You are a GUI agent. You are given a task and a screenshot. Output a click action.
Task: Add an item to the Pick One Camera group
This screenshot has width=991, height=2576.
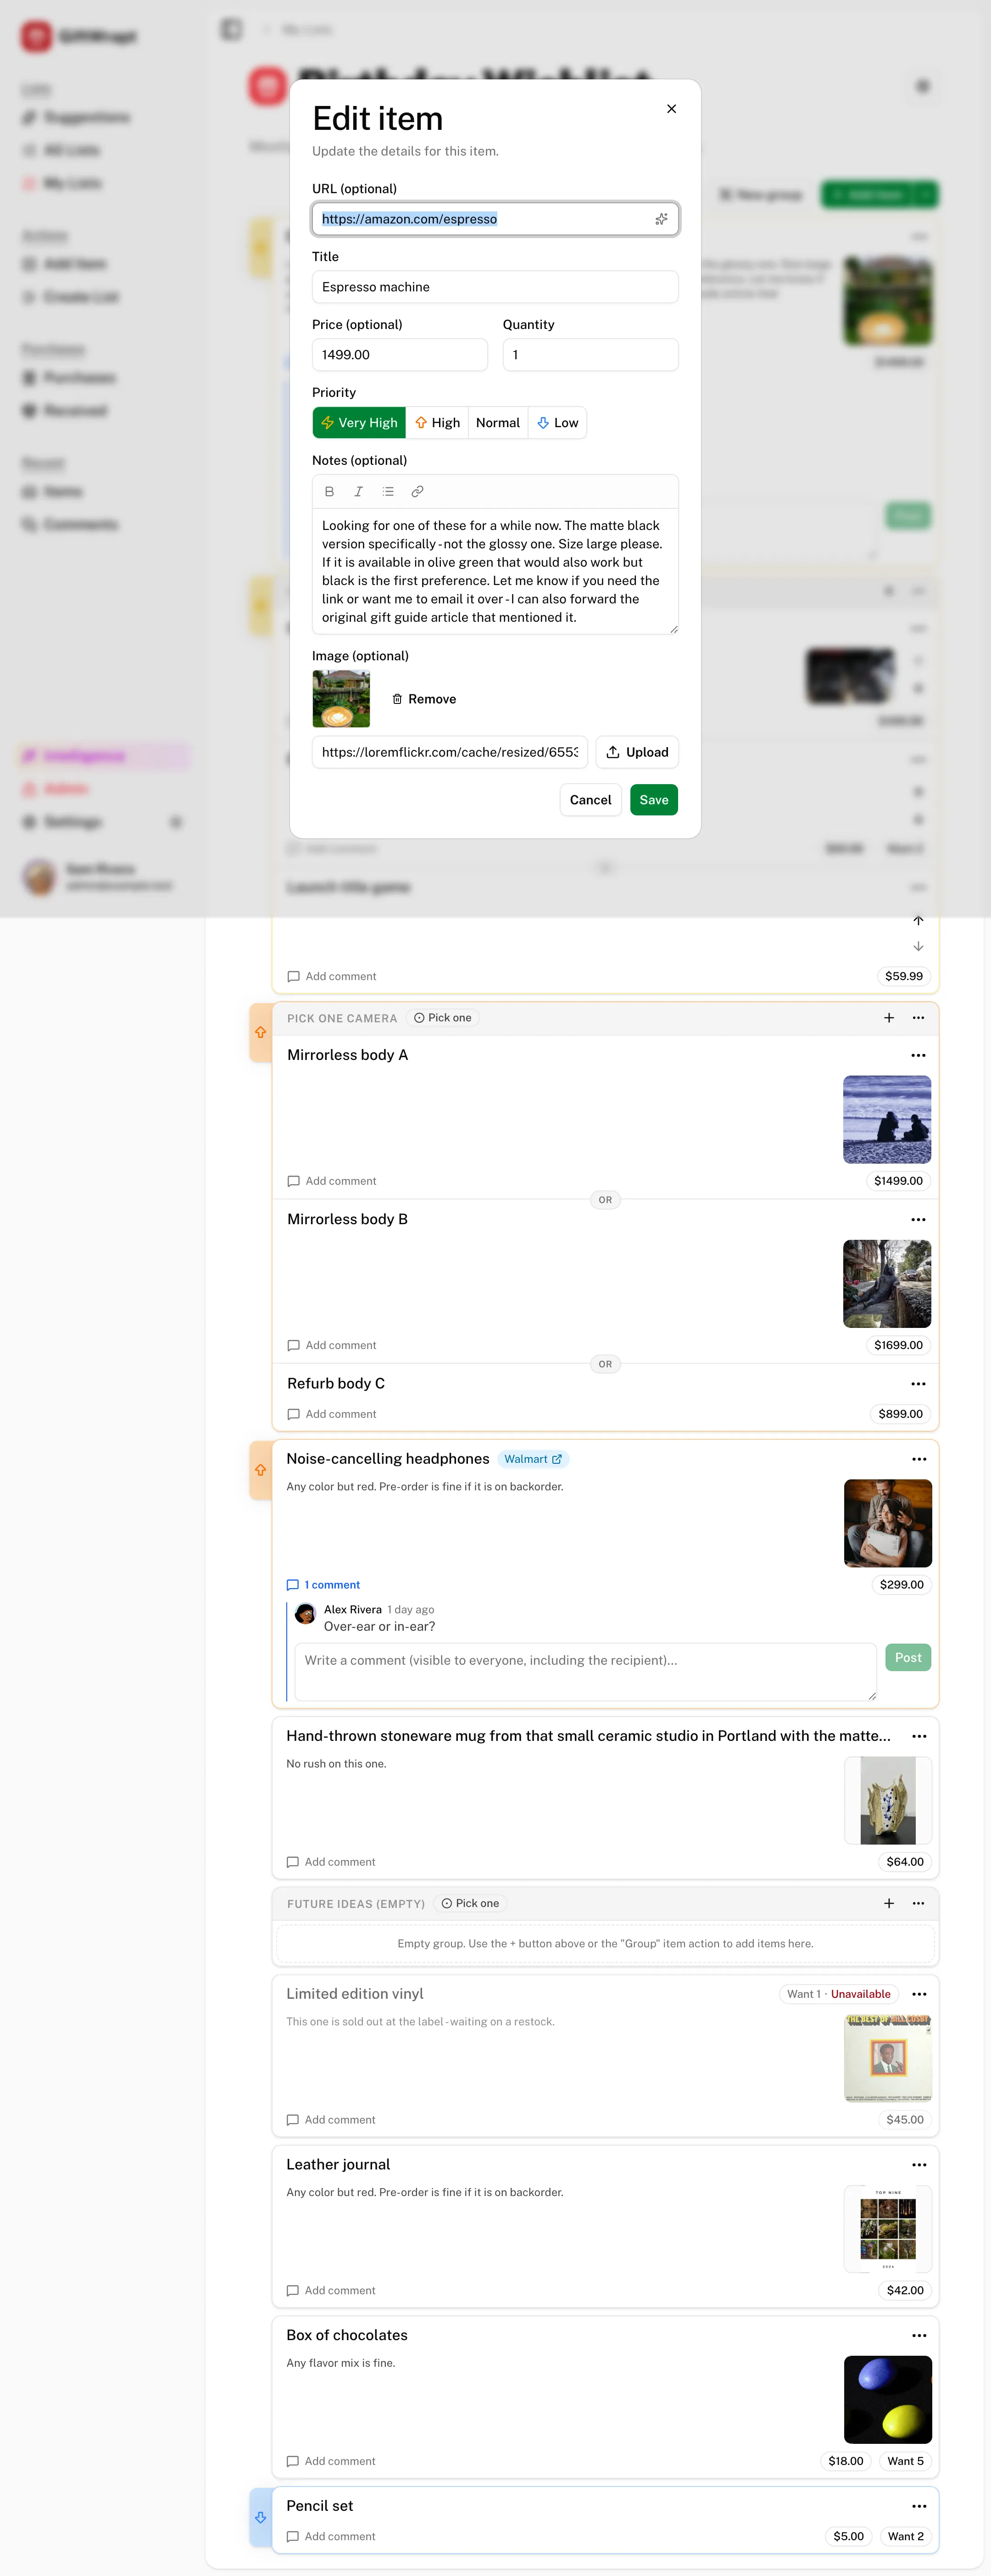[889, 1018]
